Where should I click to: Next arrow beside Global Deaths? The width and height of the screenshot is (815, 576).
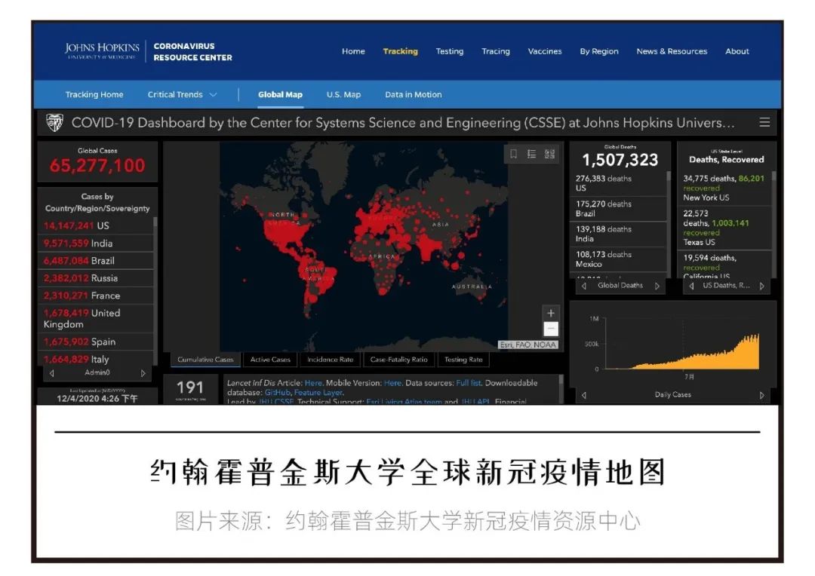click(657, 286)
